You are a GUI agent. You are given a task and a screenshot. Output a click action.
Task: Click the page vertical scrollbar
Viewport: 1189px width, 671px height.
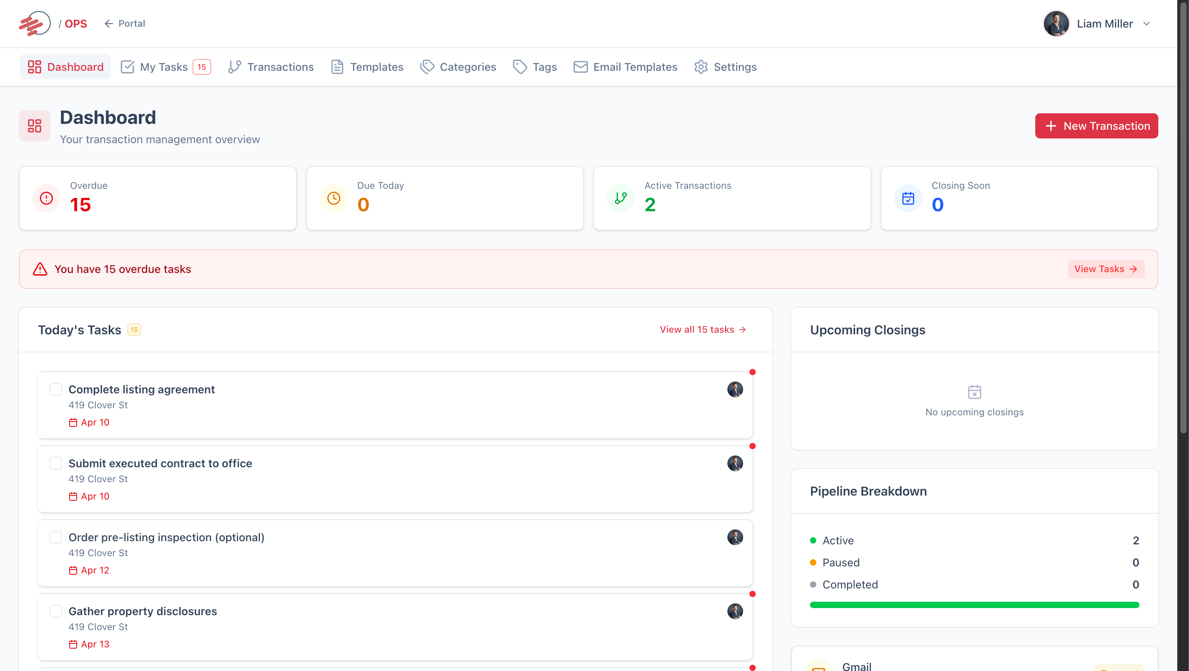point(1183,217)
